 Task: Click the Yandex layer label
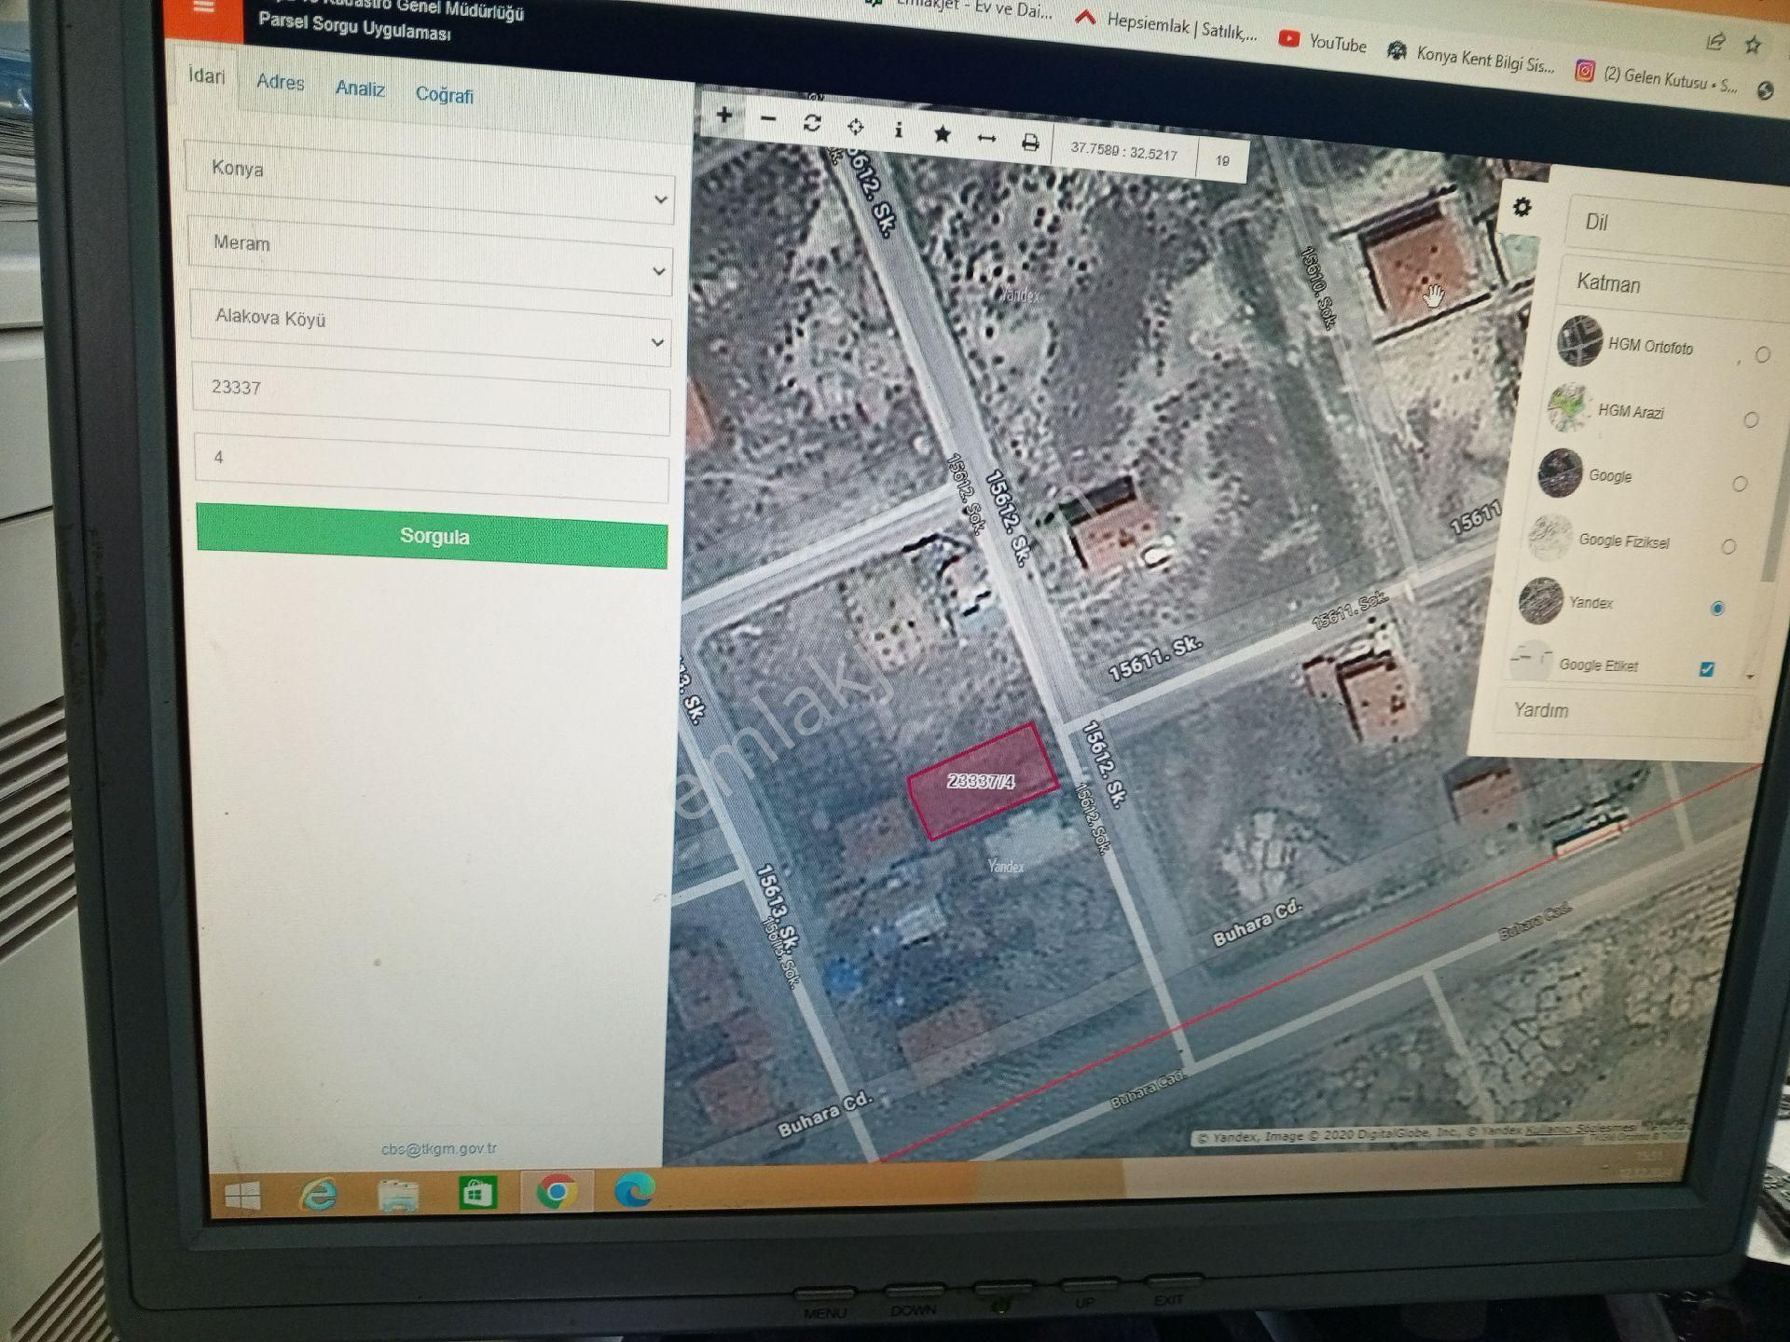point(1590,603)
